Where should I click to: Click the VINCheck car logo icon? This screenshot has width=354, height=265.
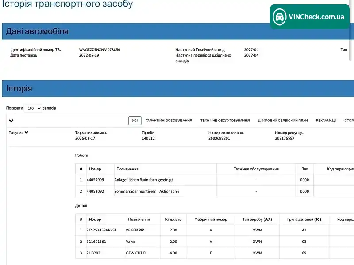coord(280,17)
